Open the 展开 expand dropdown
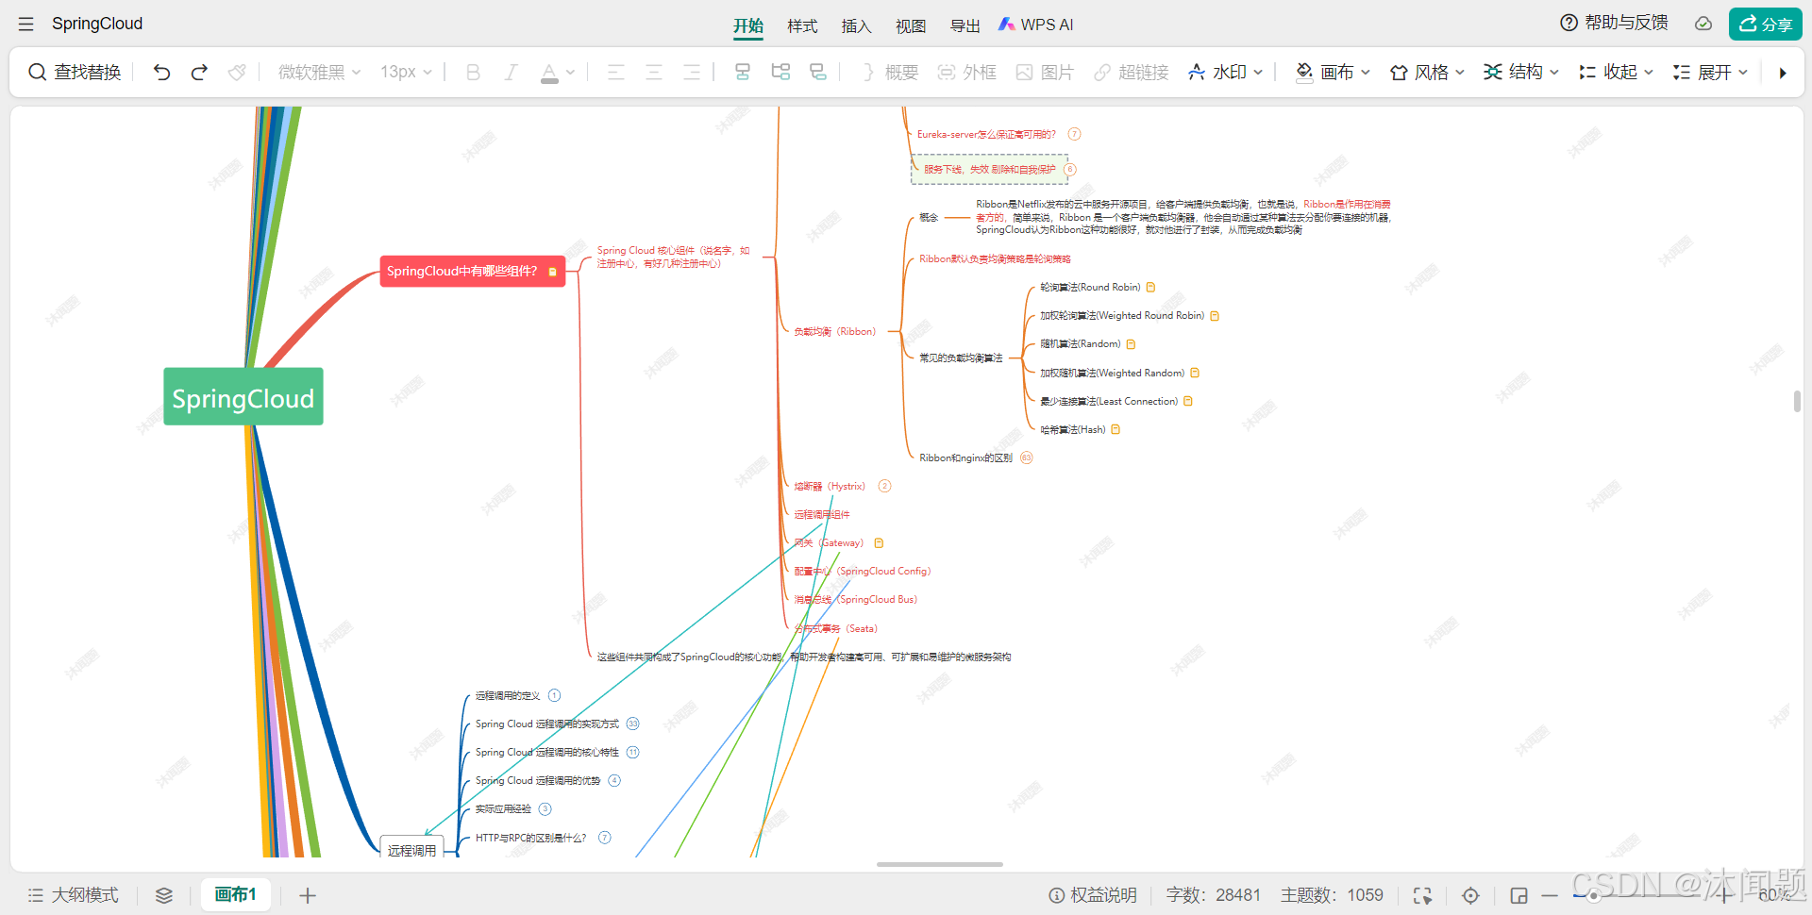This screenshot has width=1812, height=915. [x=1710, y=73]
